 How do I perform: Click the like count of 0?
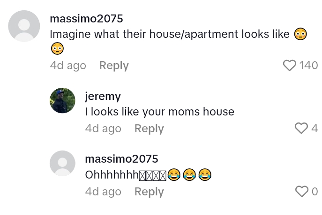[x=315, y=192]
